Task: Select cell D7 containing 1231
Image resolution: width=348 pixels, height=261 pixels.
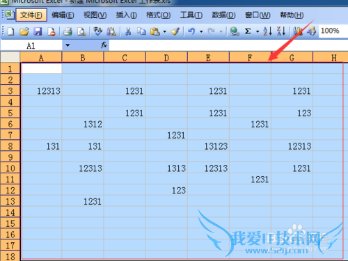Action: coord(166,135)
